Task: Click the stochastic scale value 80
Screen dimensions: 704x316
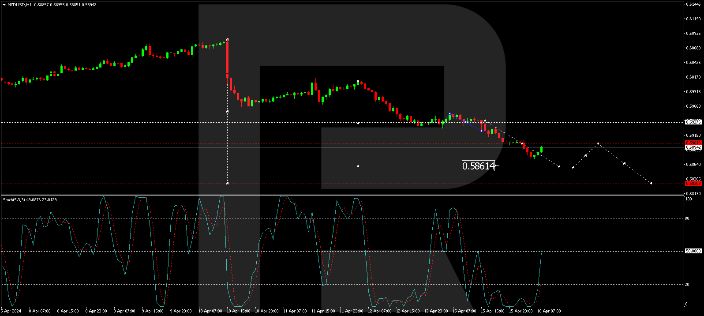Action: click(x=687, y=218)
